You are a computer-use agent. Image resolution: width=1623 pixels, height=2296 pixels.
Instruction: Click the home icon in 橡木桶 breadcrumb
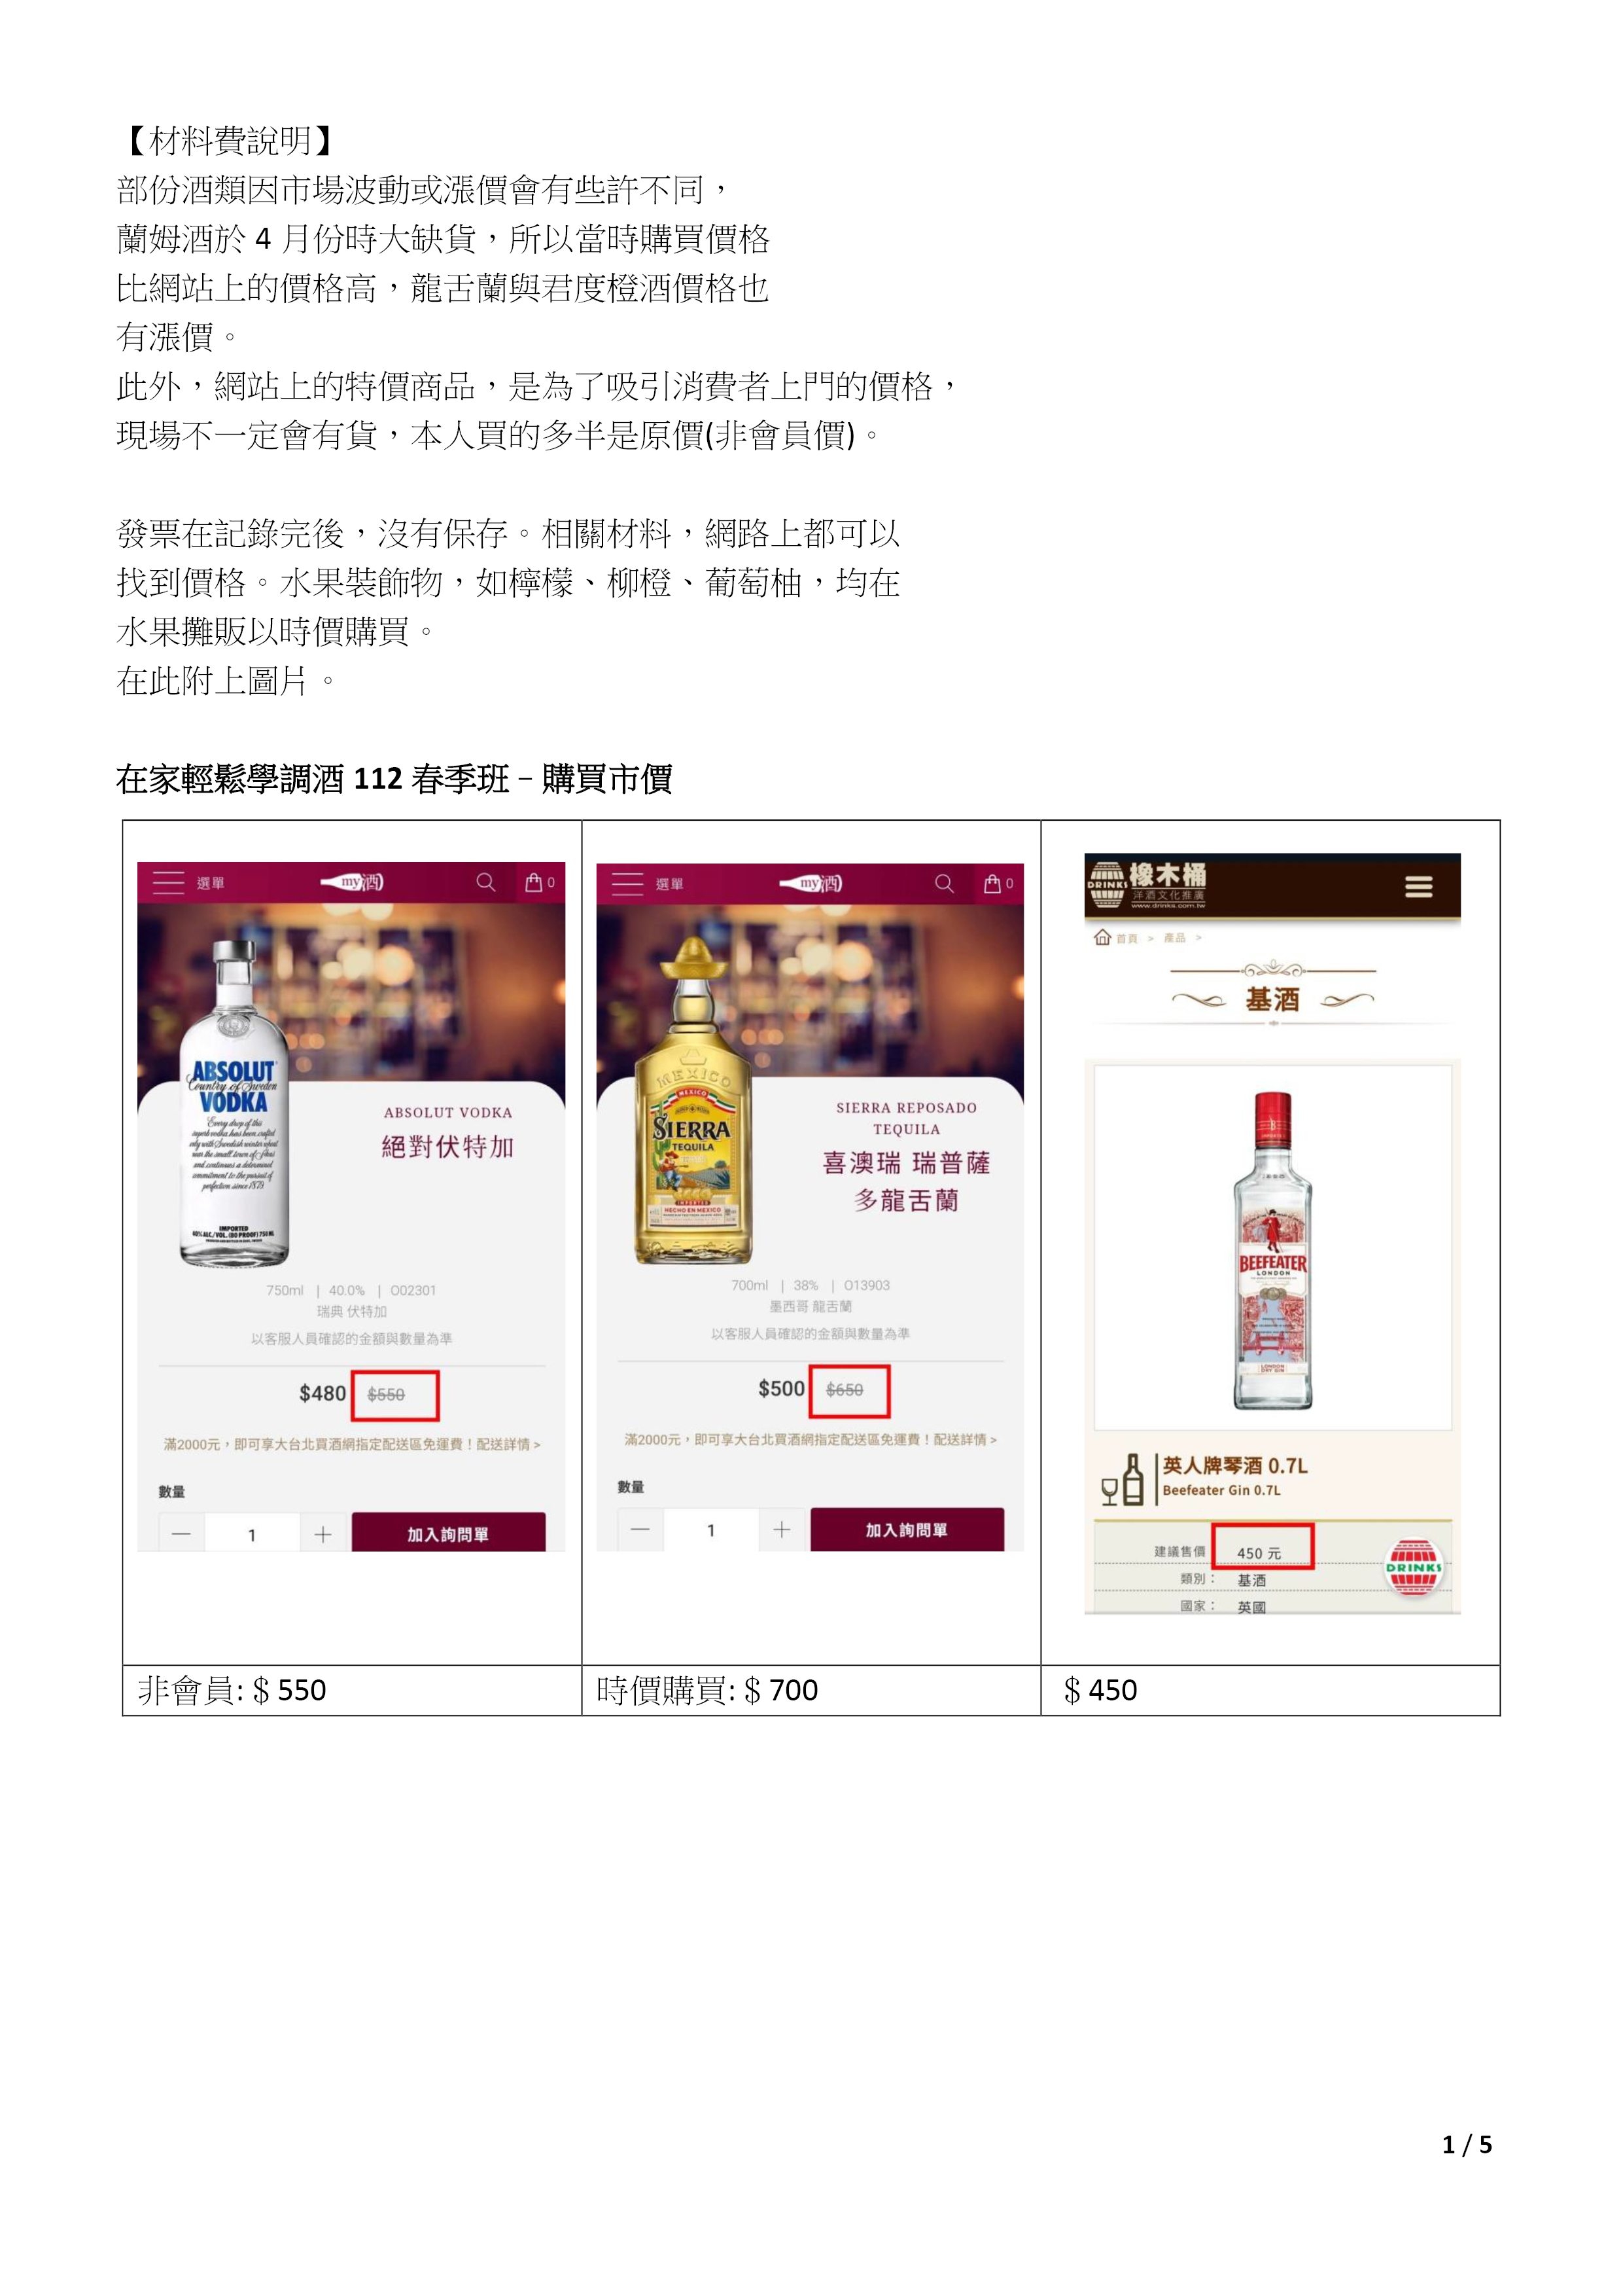(1102, 937)
